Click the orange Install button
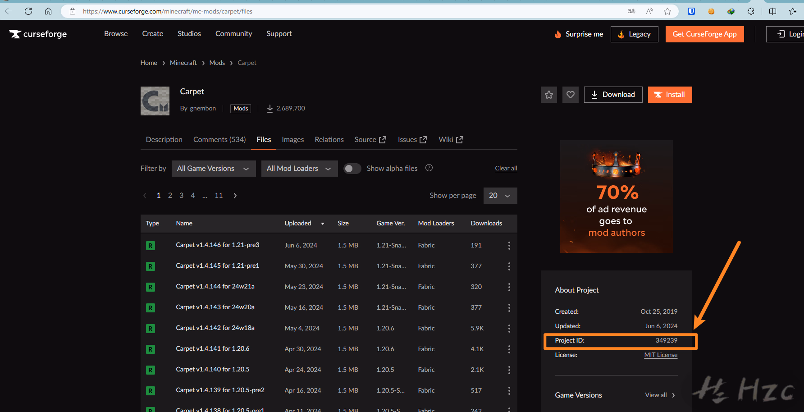The image size is (804, 412). [670, 95]
